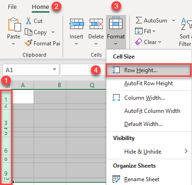This screenshot has width=192, height=185.
Task: Choose Row Height from the menu
Action: click(x=149, y=70)
